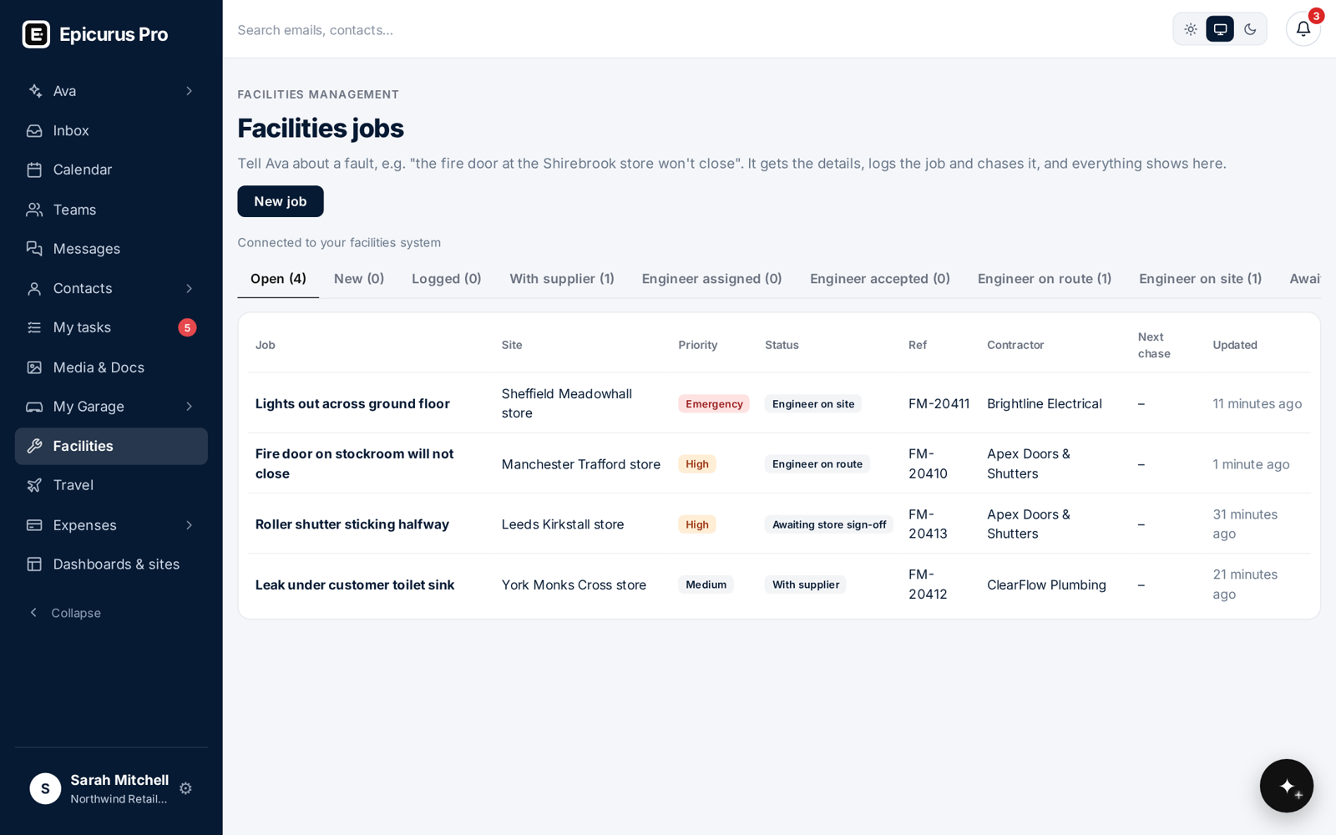Click the Epicurus Pro logo icon
Viewport: 1336px width, 835px height.
coord(36,34)
